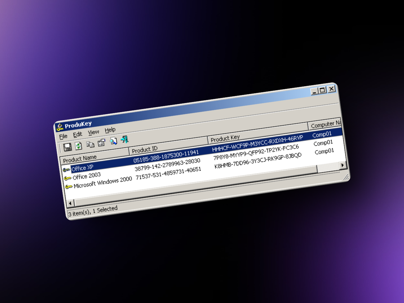404x303 pixels.
Task: Click the key icon beside Office 2003
Action: coord(67,178)
